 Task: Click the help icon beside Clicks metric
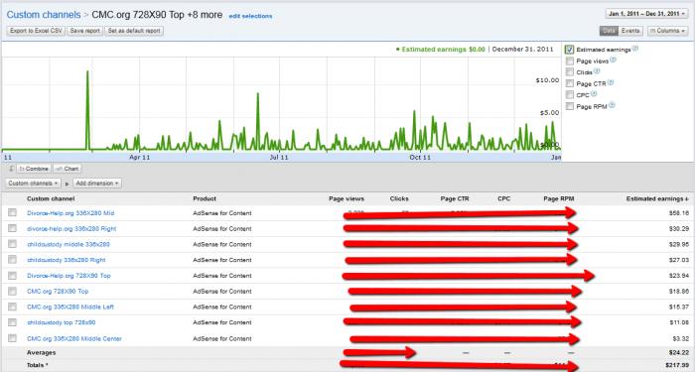(x=597, y=70)
